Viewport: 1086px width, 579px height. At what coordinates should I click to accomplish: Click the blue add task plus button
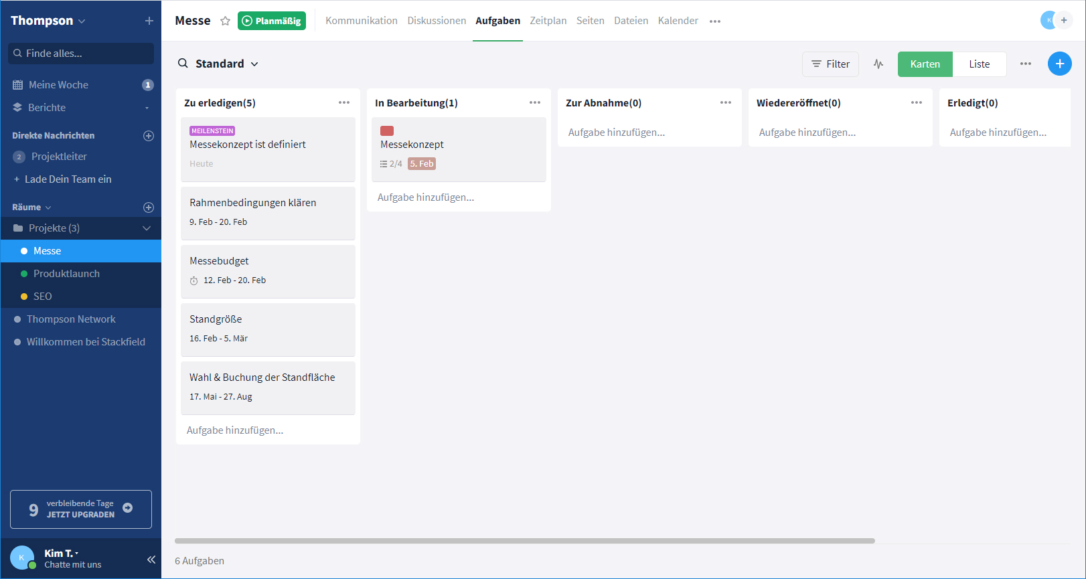tap(1059, 64)
